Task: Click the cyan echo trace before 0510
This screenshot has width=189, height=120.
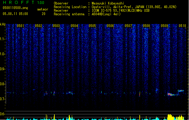Action: coord(181,91)
